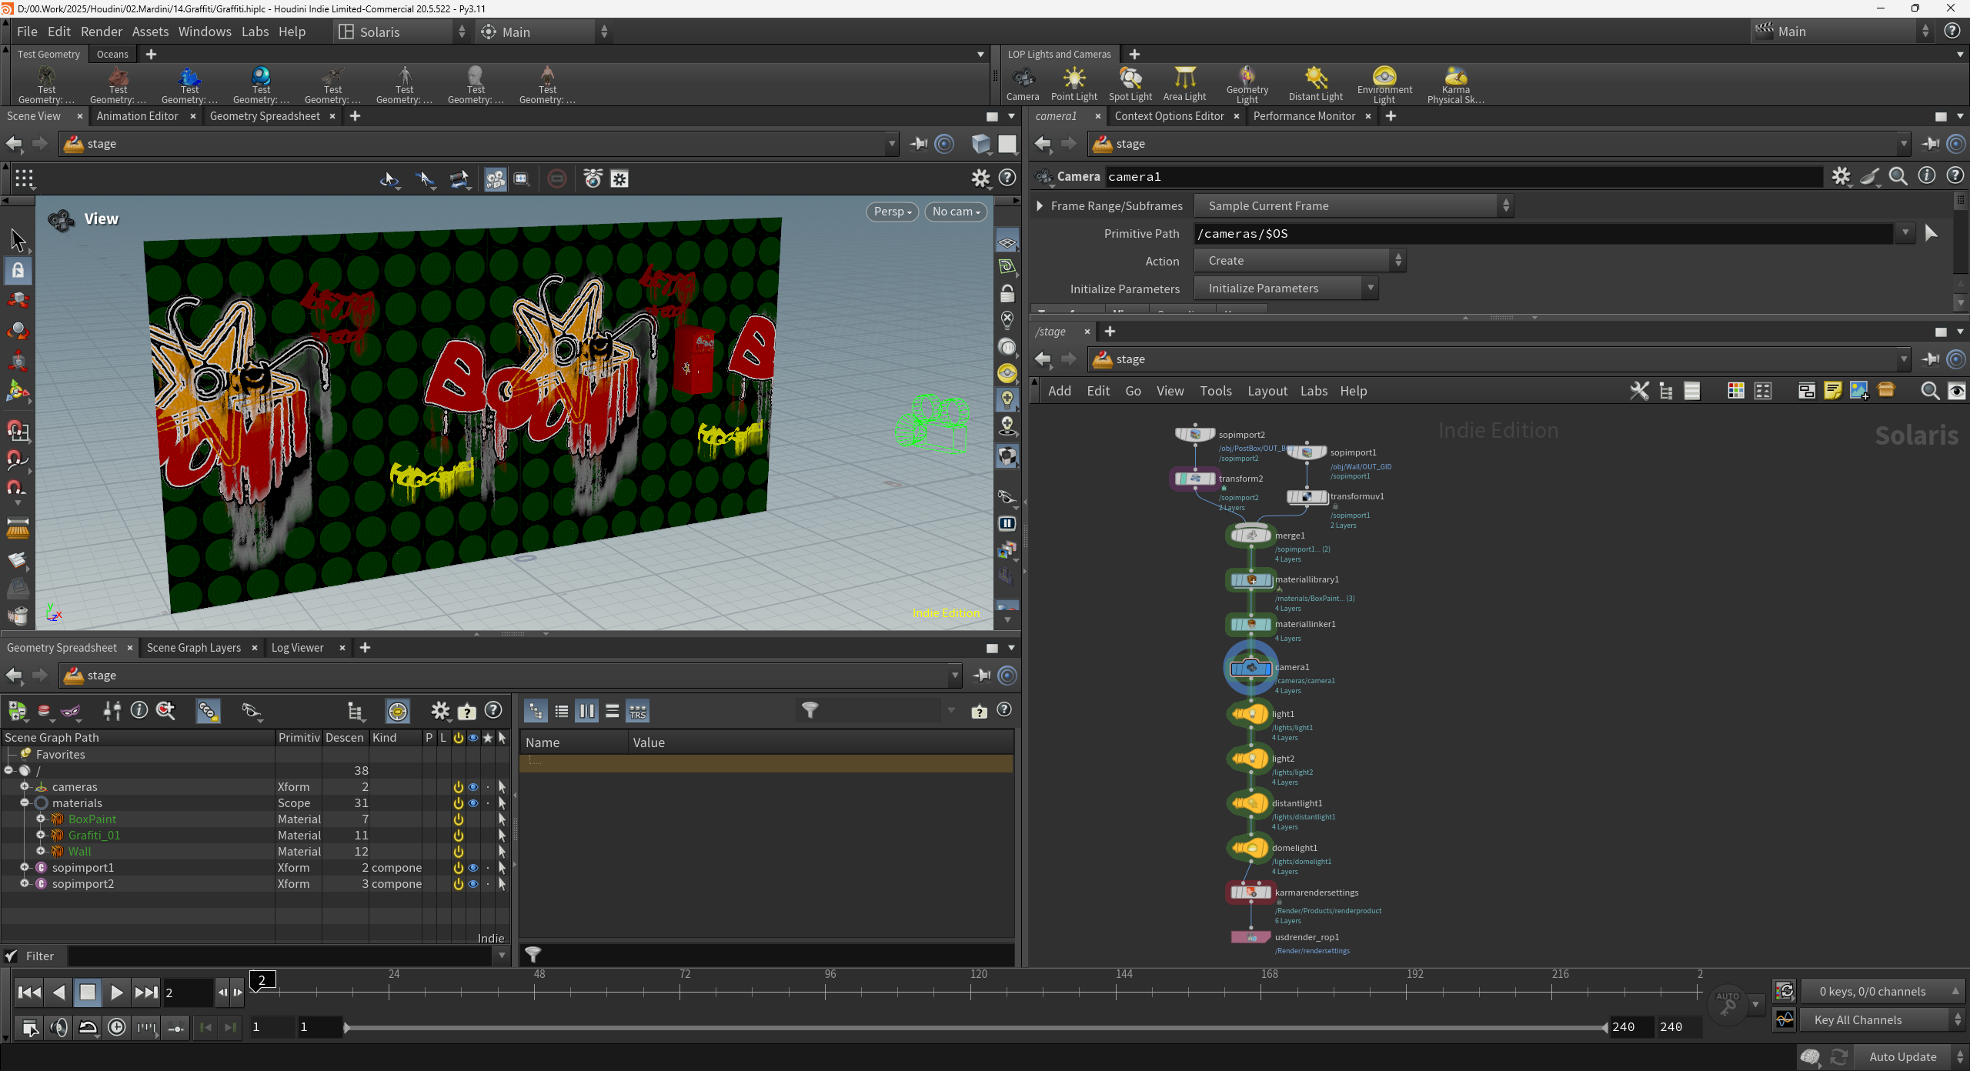The height and width of the screenshot is (1071, 1970).
Task: Select the merge1 node in the network
Action: click(1250, 535)
